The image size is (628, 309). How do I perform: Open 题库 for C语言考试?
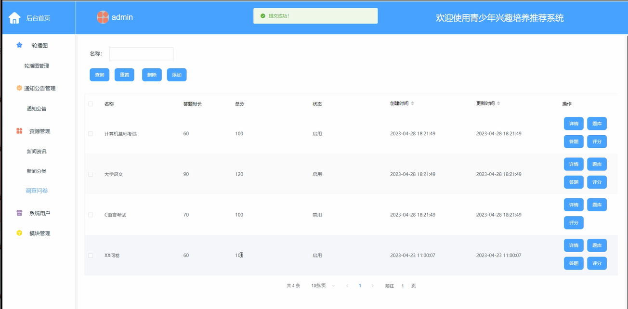click(597, 205)
